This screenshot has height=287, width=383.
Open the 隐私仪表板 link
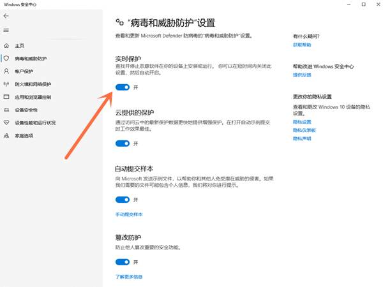coord(304,130)
